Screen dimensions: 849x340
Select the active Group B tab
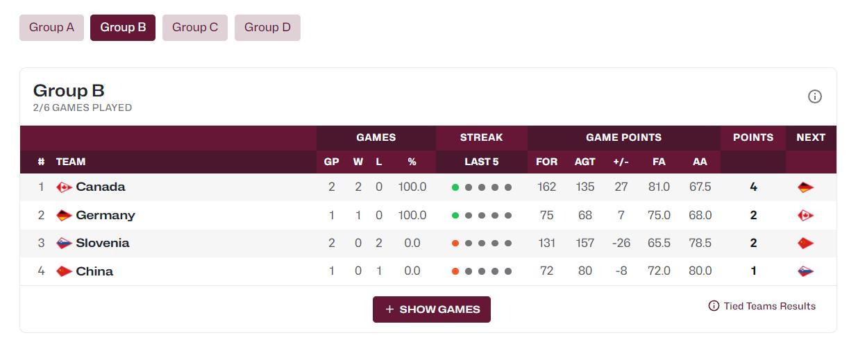(x=123, y=28)
